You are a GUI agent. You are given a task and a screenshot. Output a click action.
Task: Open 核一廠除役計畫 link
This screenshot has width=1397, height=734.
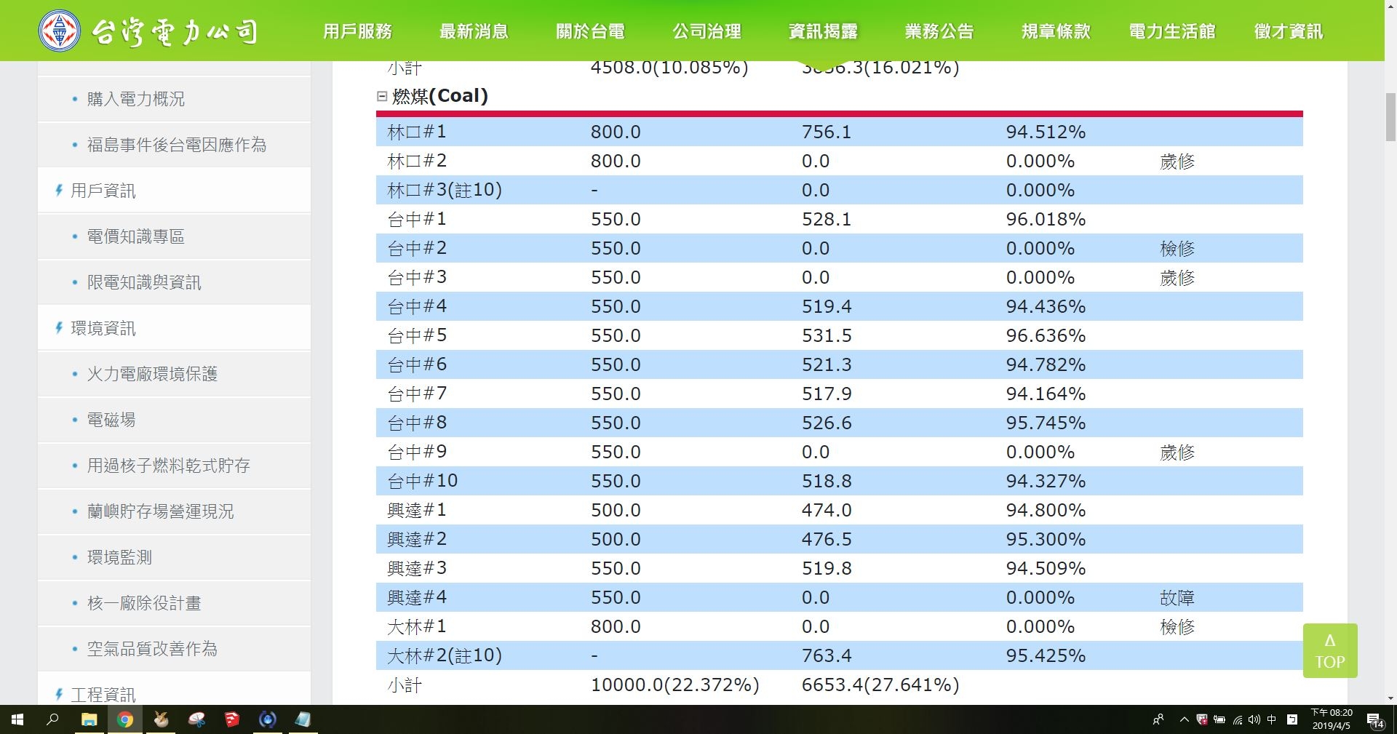[144, 603]
